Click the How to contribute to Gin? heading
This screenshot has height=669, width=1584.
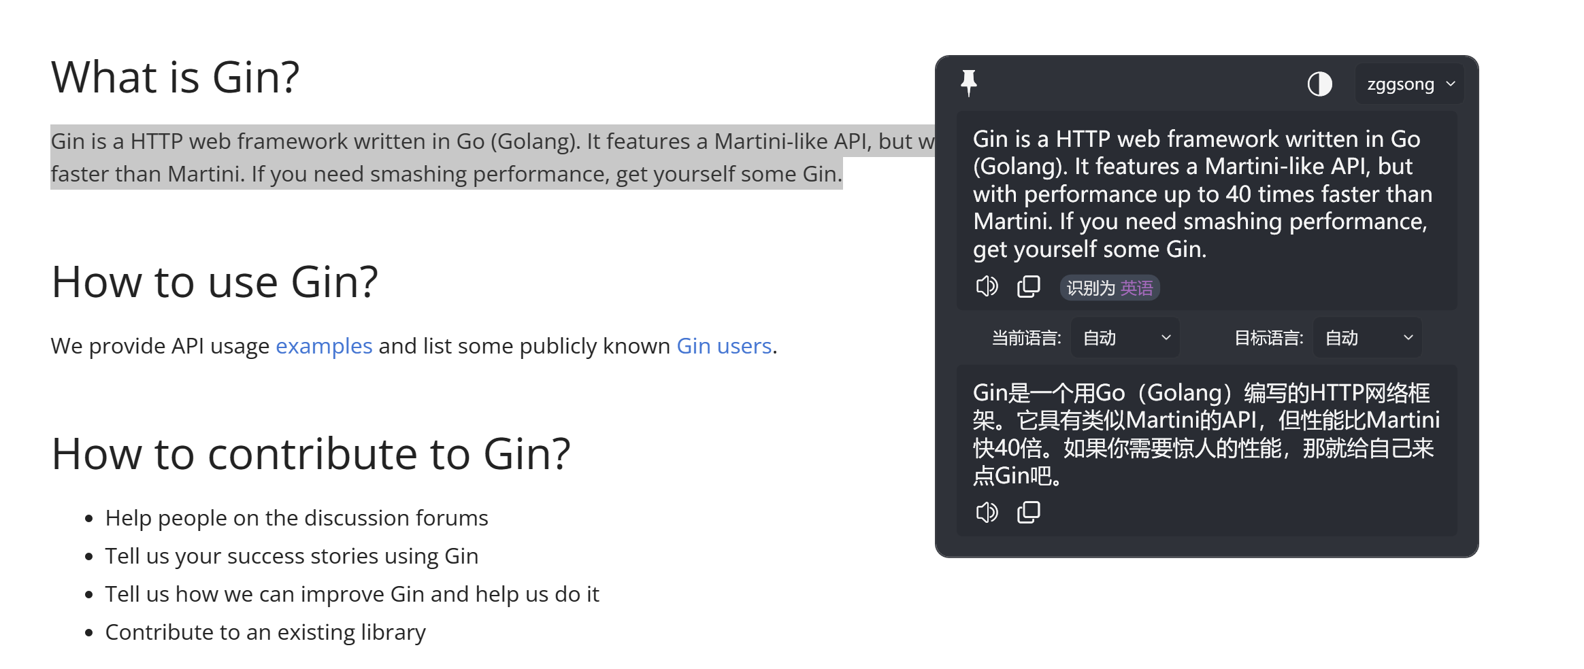[311, 453]
